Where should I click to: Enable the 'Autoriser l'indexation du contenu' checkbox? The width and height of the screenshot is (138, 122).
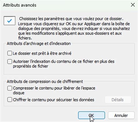click(10, 62)
